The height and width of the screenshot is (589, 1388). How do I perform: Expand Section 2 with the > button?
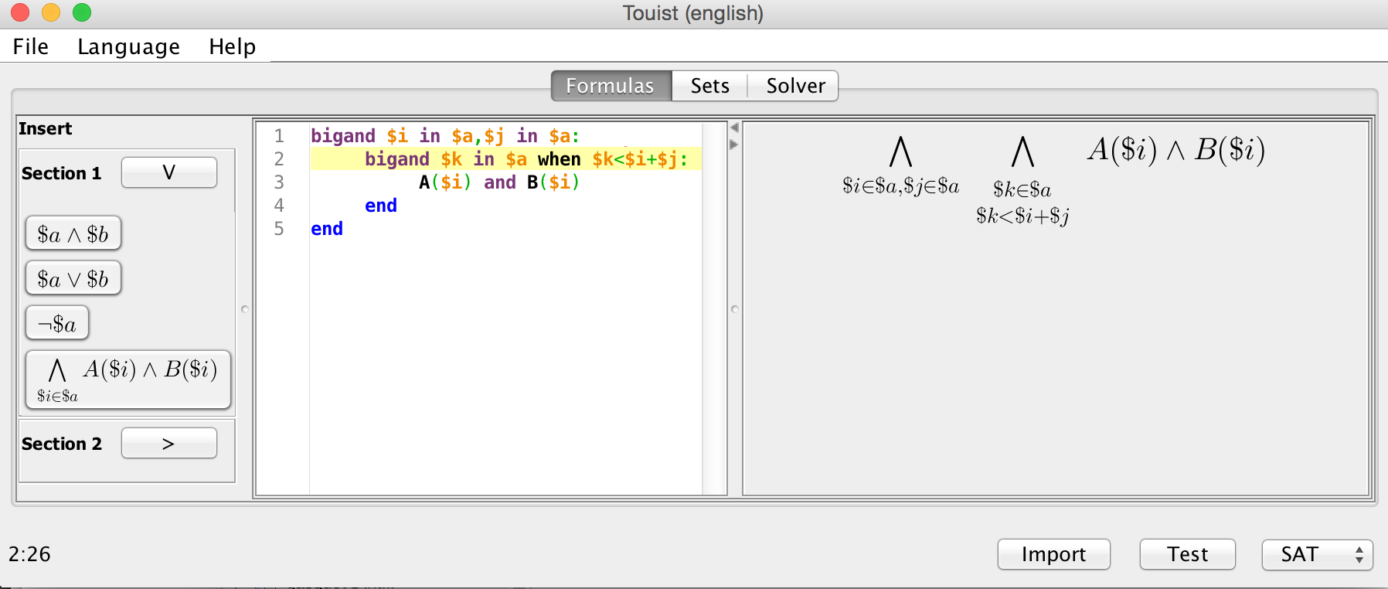click(x=168, y=444)
